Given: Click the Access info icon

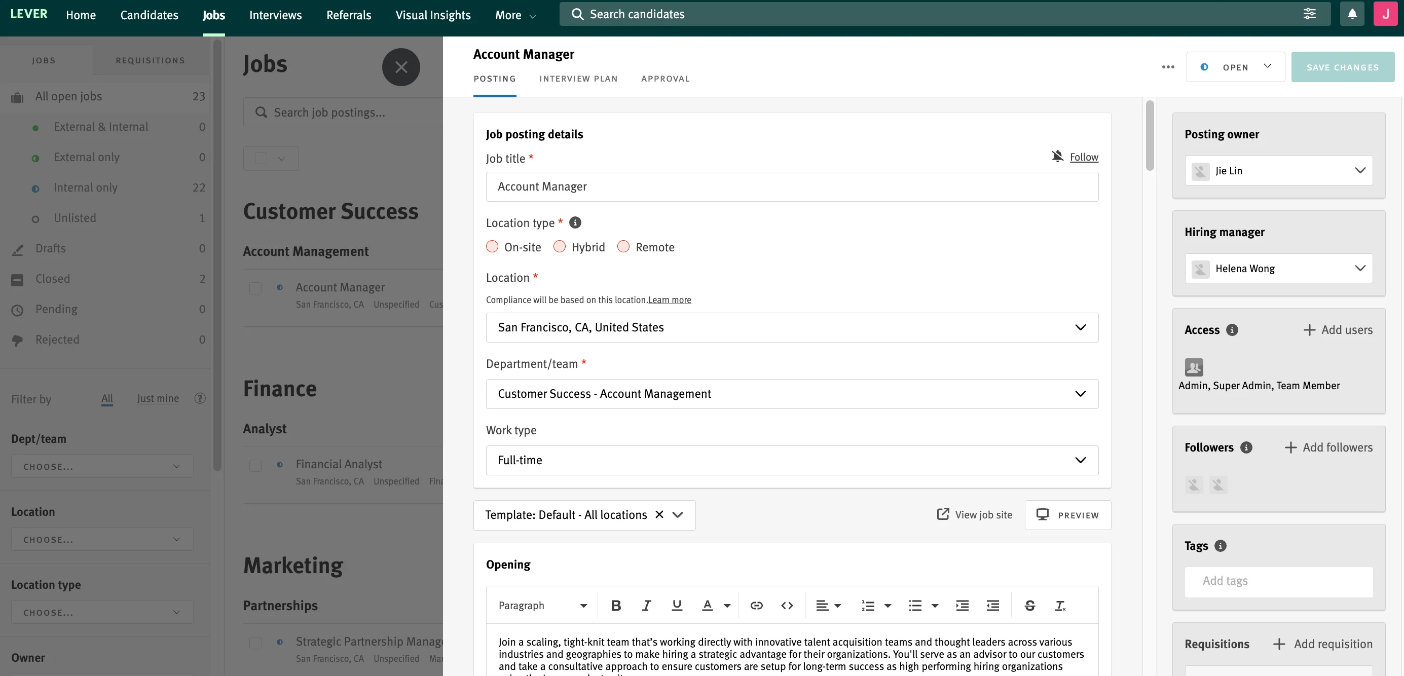Looking at the screenshot, I should click(1232, 330).
